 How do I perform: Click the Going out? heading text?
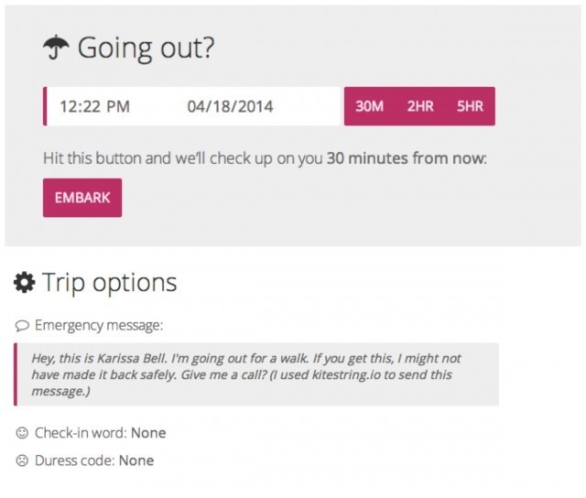[x=146, y=49]
